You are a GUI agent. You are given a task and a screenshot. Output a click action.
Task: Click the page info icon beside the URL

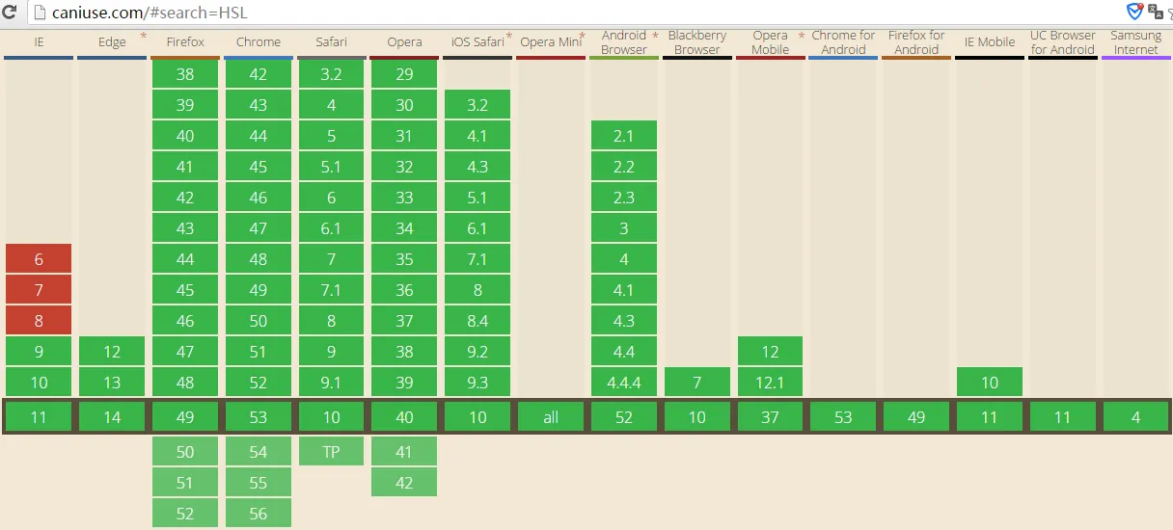pyautogui.click(x=39, y=13)
